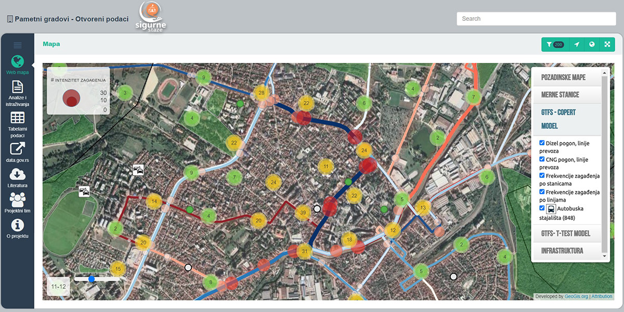
Task: Click the hour range slider handle
Action: (92, 279)
